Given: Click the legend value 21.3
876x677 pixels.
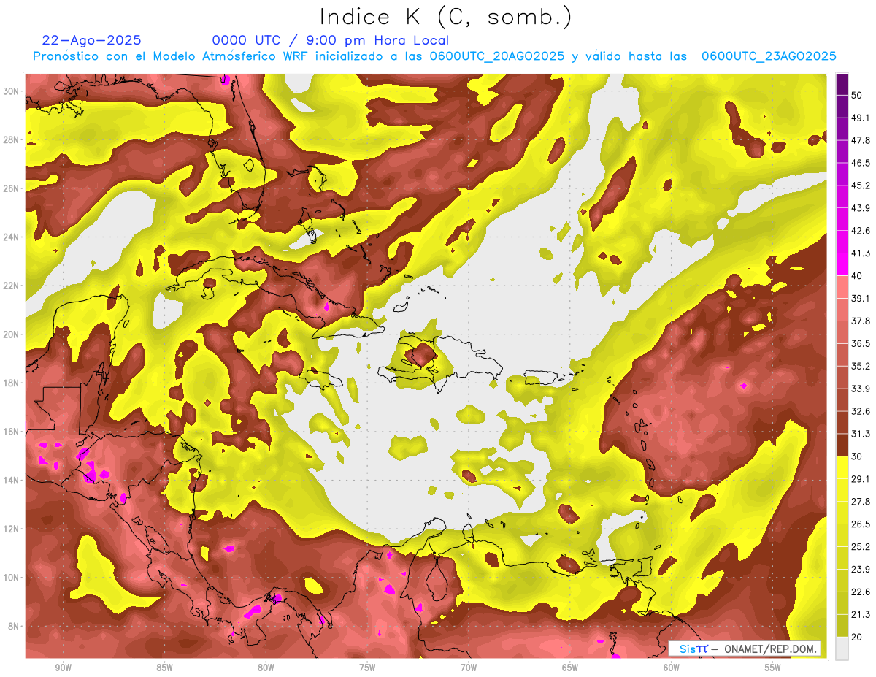Looking at the screenshot, I should click(x=861, y=614).
